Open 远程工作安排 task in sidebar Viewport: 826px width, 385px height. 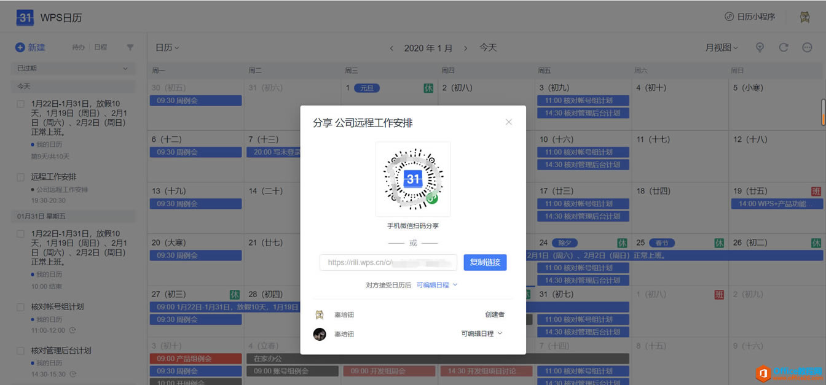(x=54, y=177)
